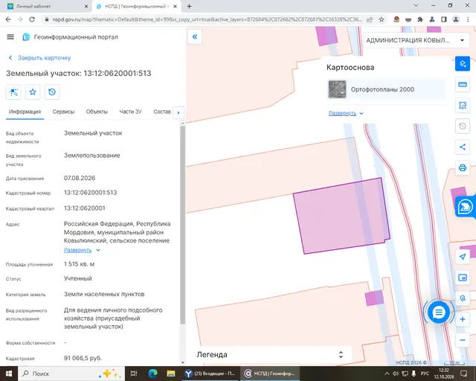Toggle the blue layers tool button
The width and height of the screenshot is (476, 381).
tap(463, 64)
